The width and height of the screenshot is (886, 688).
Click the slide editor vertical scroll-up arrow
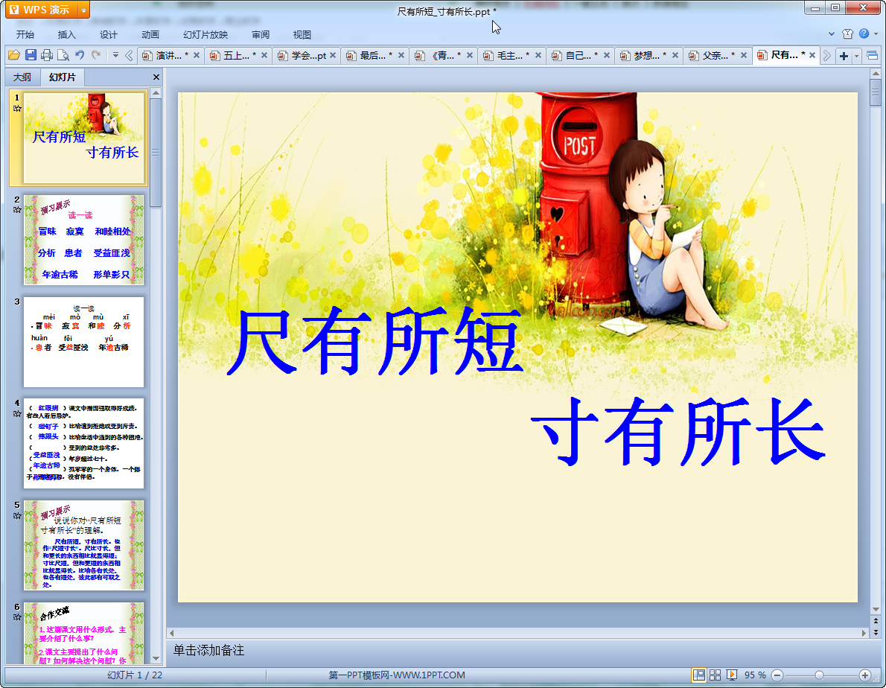click(876, 74)
